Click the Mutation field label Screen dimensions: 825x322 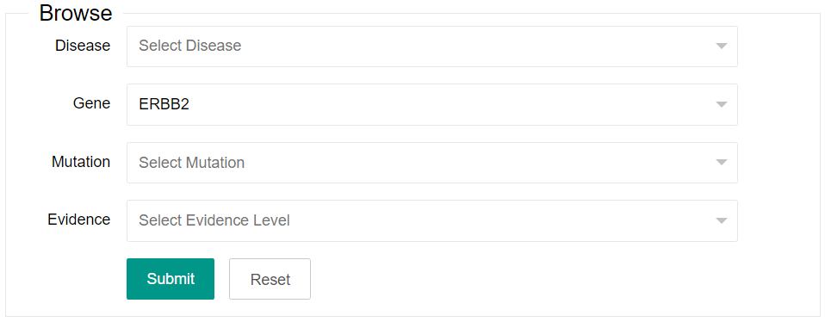[81, 162]
